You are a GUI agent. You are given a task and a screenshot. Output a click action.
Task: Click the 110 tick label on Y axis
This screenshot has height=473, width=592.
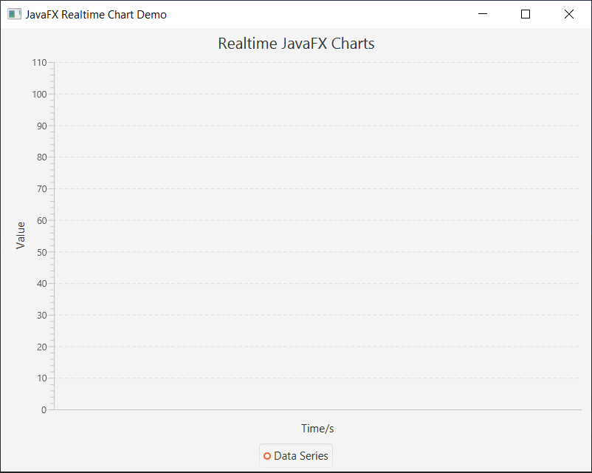pos(39,62)
